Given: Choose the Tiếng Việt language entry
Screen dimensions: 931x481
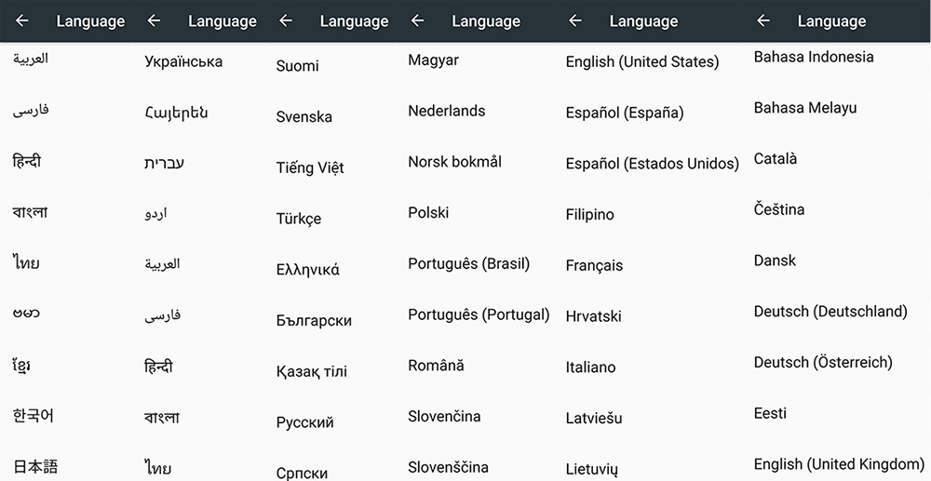Looking at the screenshot, I should [x=310, y=168].
